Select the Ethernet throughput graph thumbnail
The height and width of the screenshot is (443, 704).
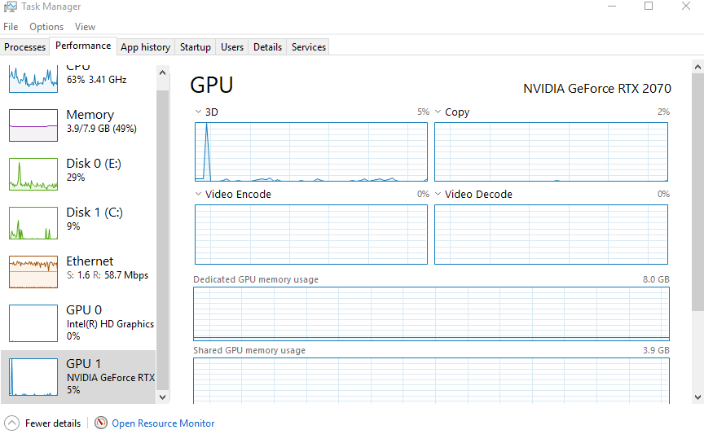coord(33,272)
